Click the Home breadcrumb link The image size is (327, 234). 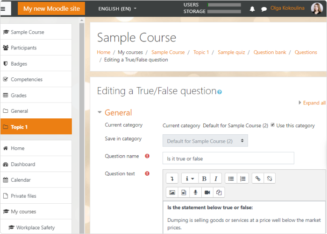103,52
